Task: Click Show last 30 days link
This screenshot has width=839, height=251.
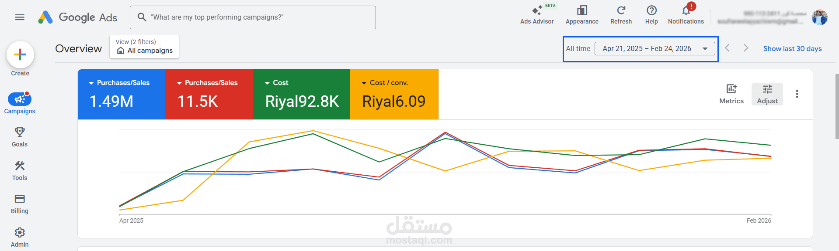Action: coord(792,49)
